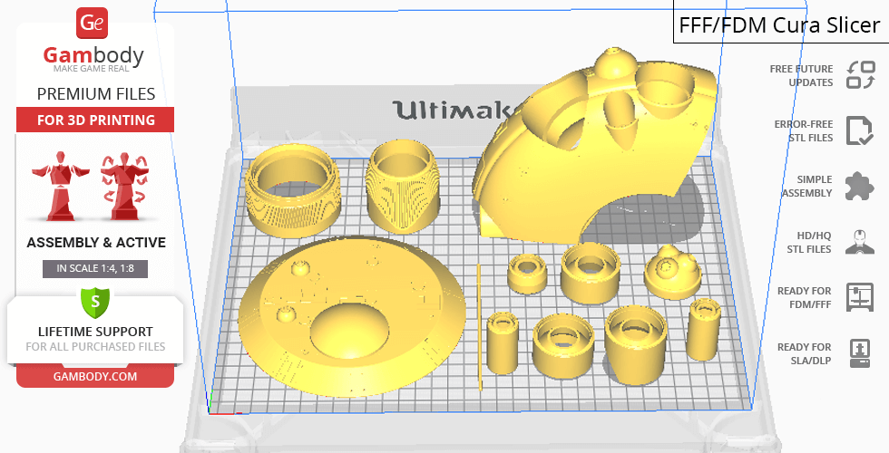Click the FOR 3D PRINTING red banner
The height and width of the screenshot is (453, 889).
tap(94, 120)
